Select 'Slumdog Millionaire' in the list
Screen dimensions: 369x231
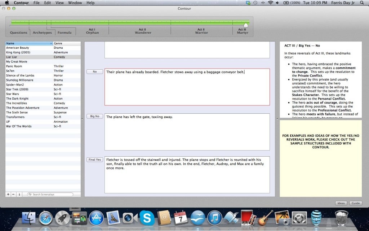tap(43, 80)
